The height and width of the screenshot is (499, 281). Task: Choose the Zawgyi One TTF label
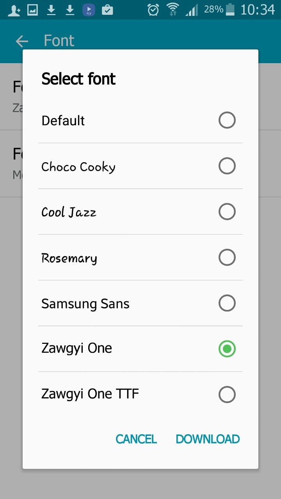[x=90, y=394]
